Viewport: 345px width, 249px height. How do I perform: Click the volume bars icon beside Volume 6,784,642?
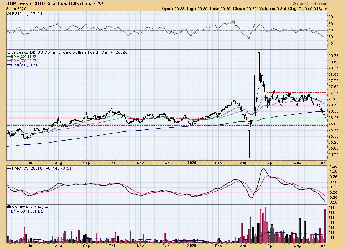pos(9,207)
